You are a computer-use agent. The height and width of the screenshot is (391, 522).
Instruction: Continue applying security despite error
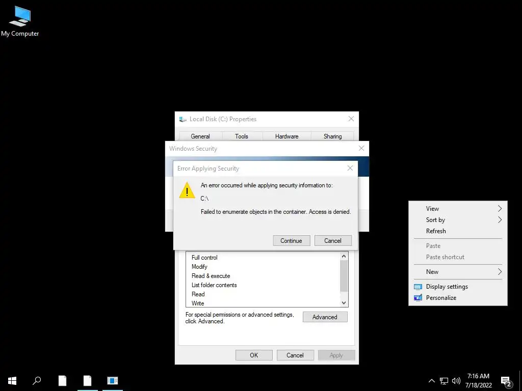(x=291, y=241)
